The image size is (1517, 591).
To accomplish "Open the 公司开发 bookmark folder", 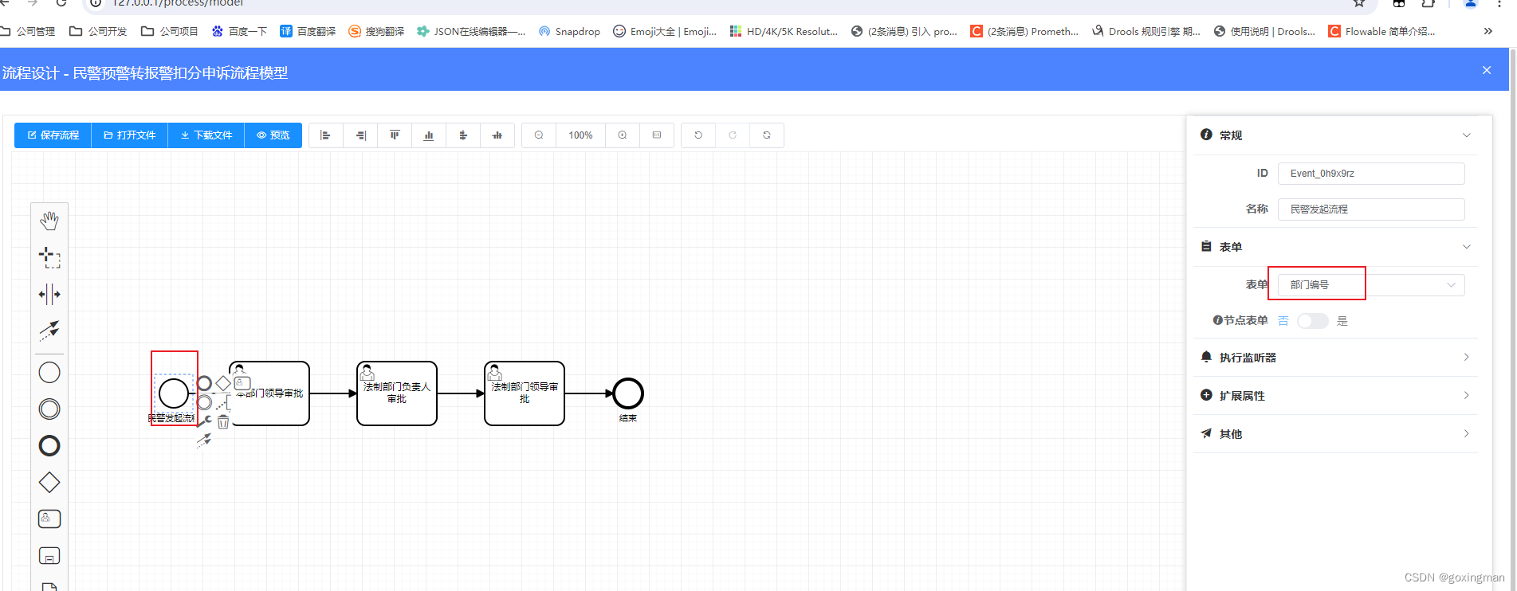I will pos(98,31).
